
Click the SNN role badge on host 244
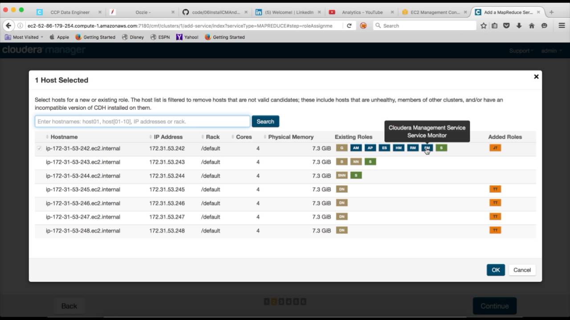(x=342, y=176)
